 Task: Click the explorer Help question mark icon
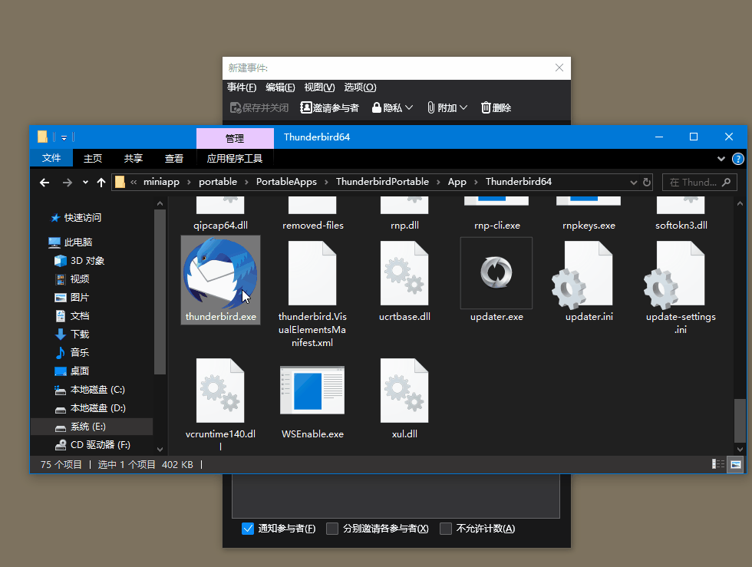[738, 159]
